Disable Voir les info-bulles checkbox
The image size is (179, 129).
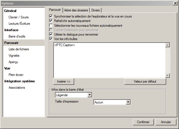pyautogui.click(x=51, y=39)
